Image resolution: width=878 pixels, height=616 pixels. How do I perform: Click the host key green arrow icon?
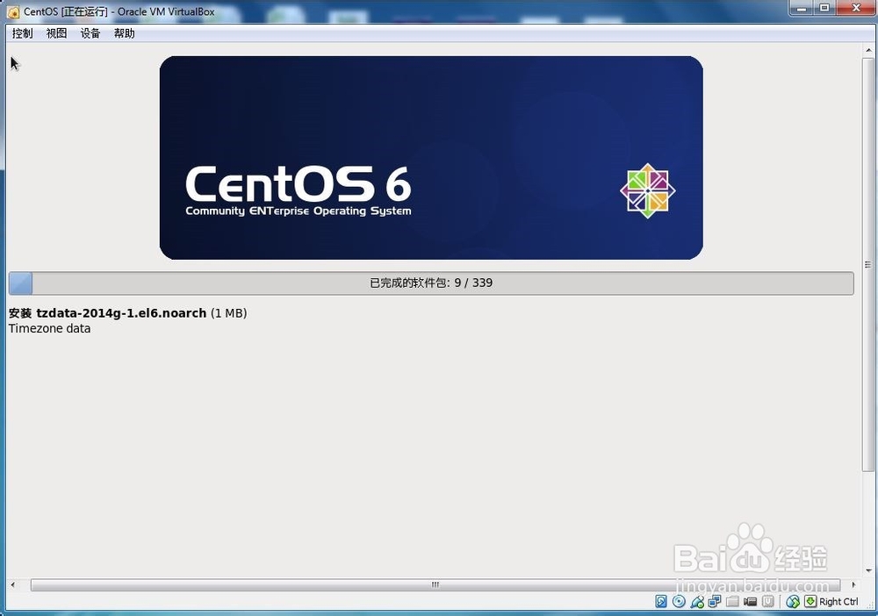tap(810, 601)
